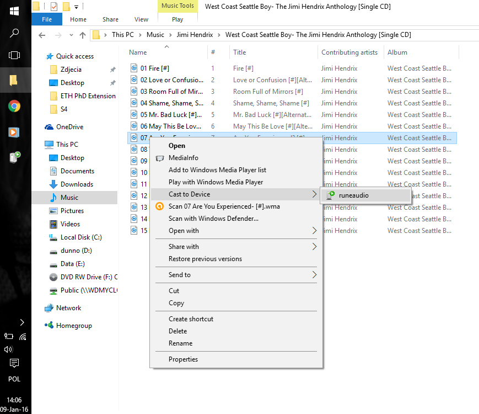
Task: Open Documents under This PC
Action: (x=77, y=171)
